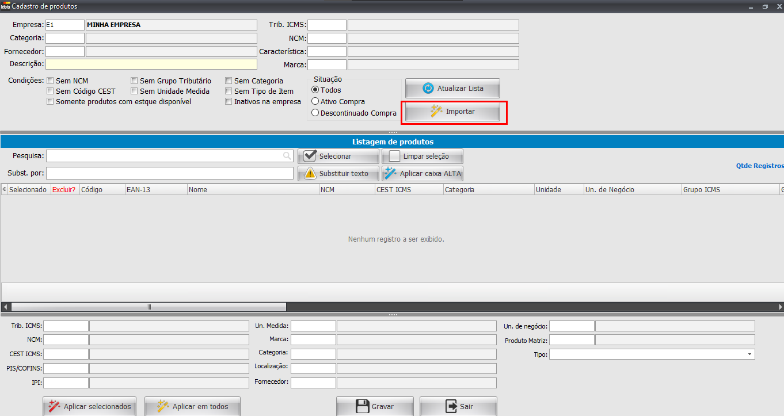Image resolution: width=784 pixels, height=416 pixels.
Task: Click the Aplicar selecionados button
Action: [90, 406]
